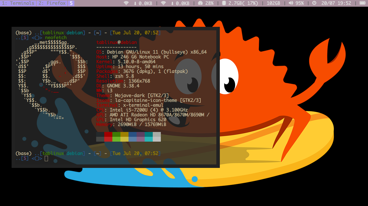The height and width of the screenshot is (206, 368).
Task: Click the battery icon in the status bar
Action: point(363,3)
